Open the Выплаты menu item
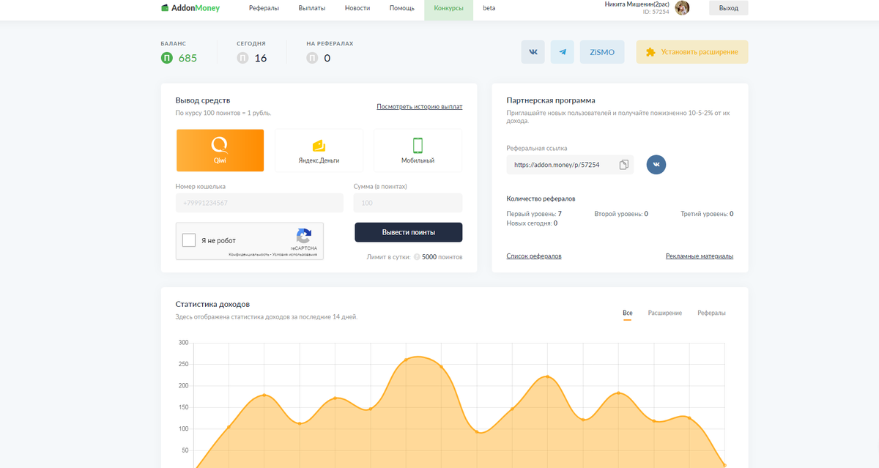This screenshot has width=879, height=468. [313, 8]
